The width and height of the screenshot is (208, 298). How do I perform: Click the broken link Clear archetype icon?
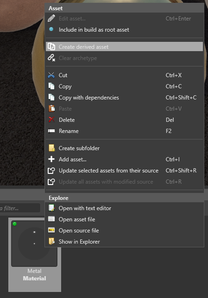tap(51, 58)
